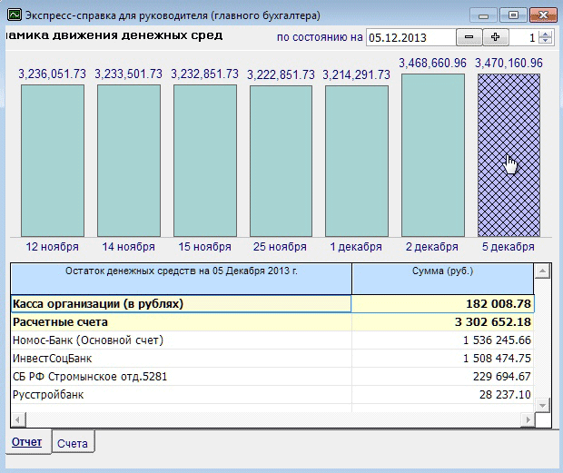Click the chart value 3,470,160.96

[x=509, y=64]
